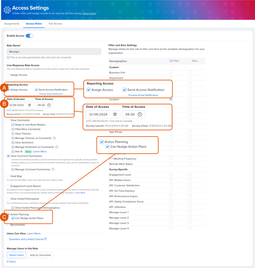Click the help icon next to Manage Themes on Comments
This screenshot has width=255, height=268.
point(54,138)
